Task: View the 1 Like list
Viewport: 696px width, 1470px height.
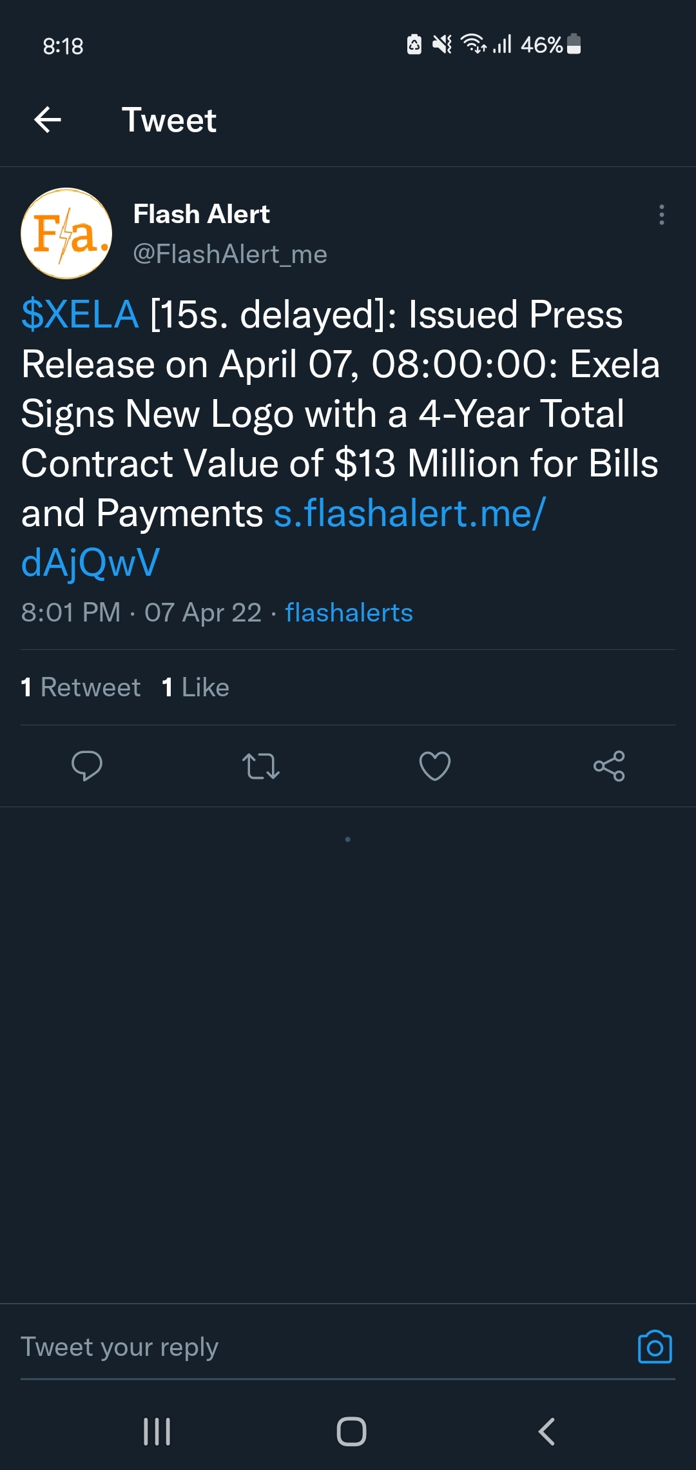Action: coord(196,687)
